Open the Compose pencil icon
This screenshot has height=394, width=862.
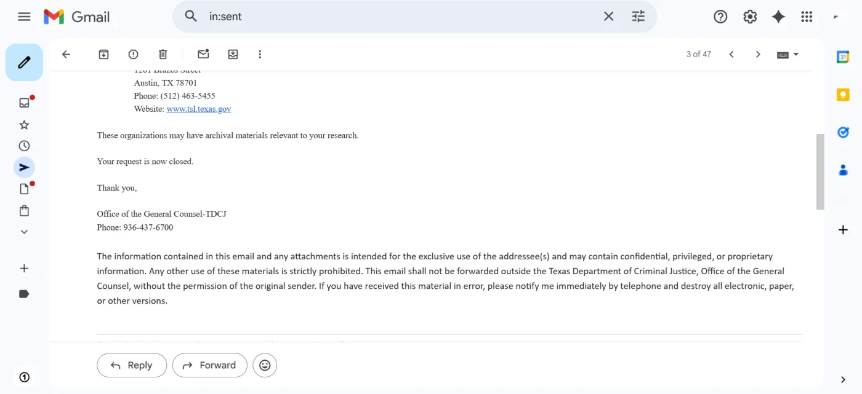point(24,61)
